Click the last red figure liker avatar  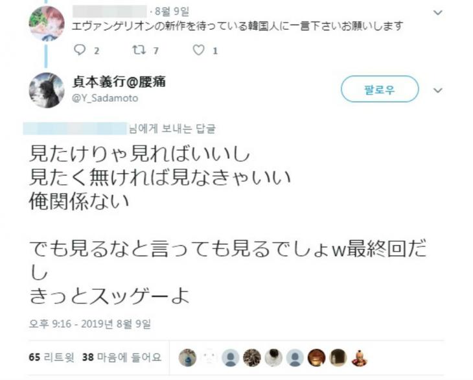point(359,358)
